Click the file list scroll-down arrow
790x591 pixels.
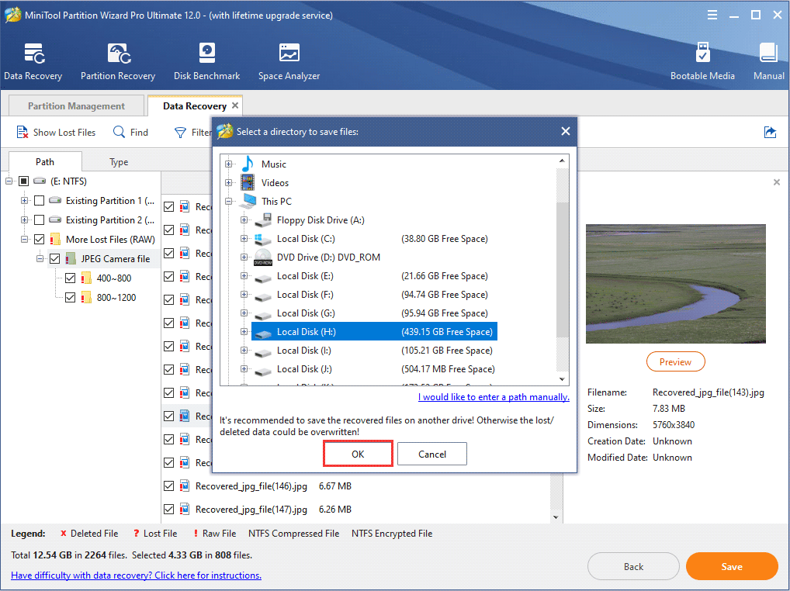(x=556, y=517)
